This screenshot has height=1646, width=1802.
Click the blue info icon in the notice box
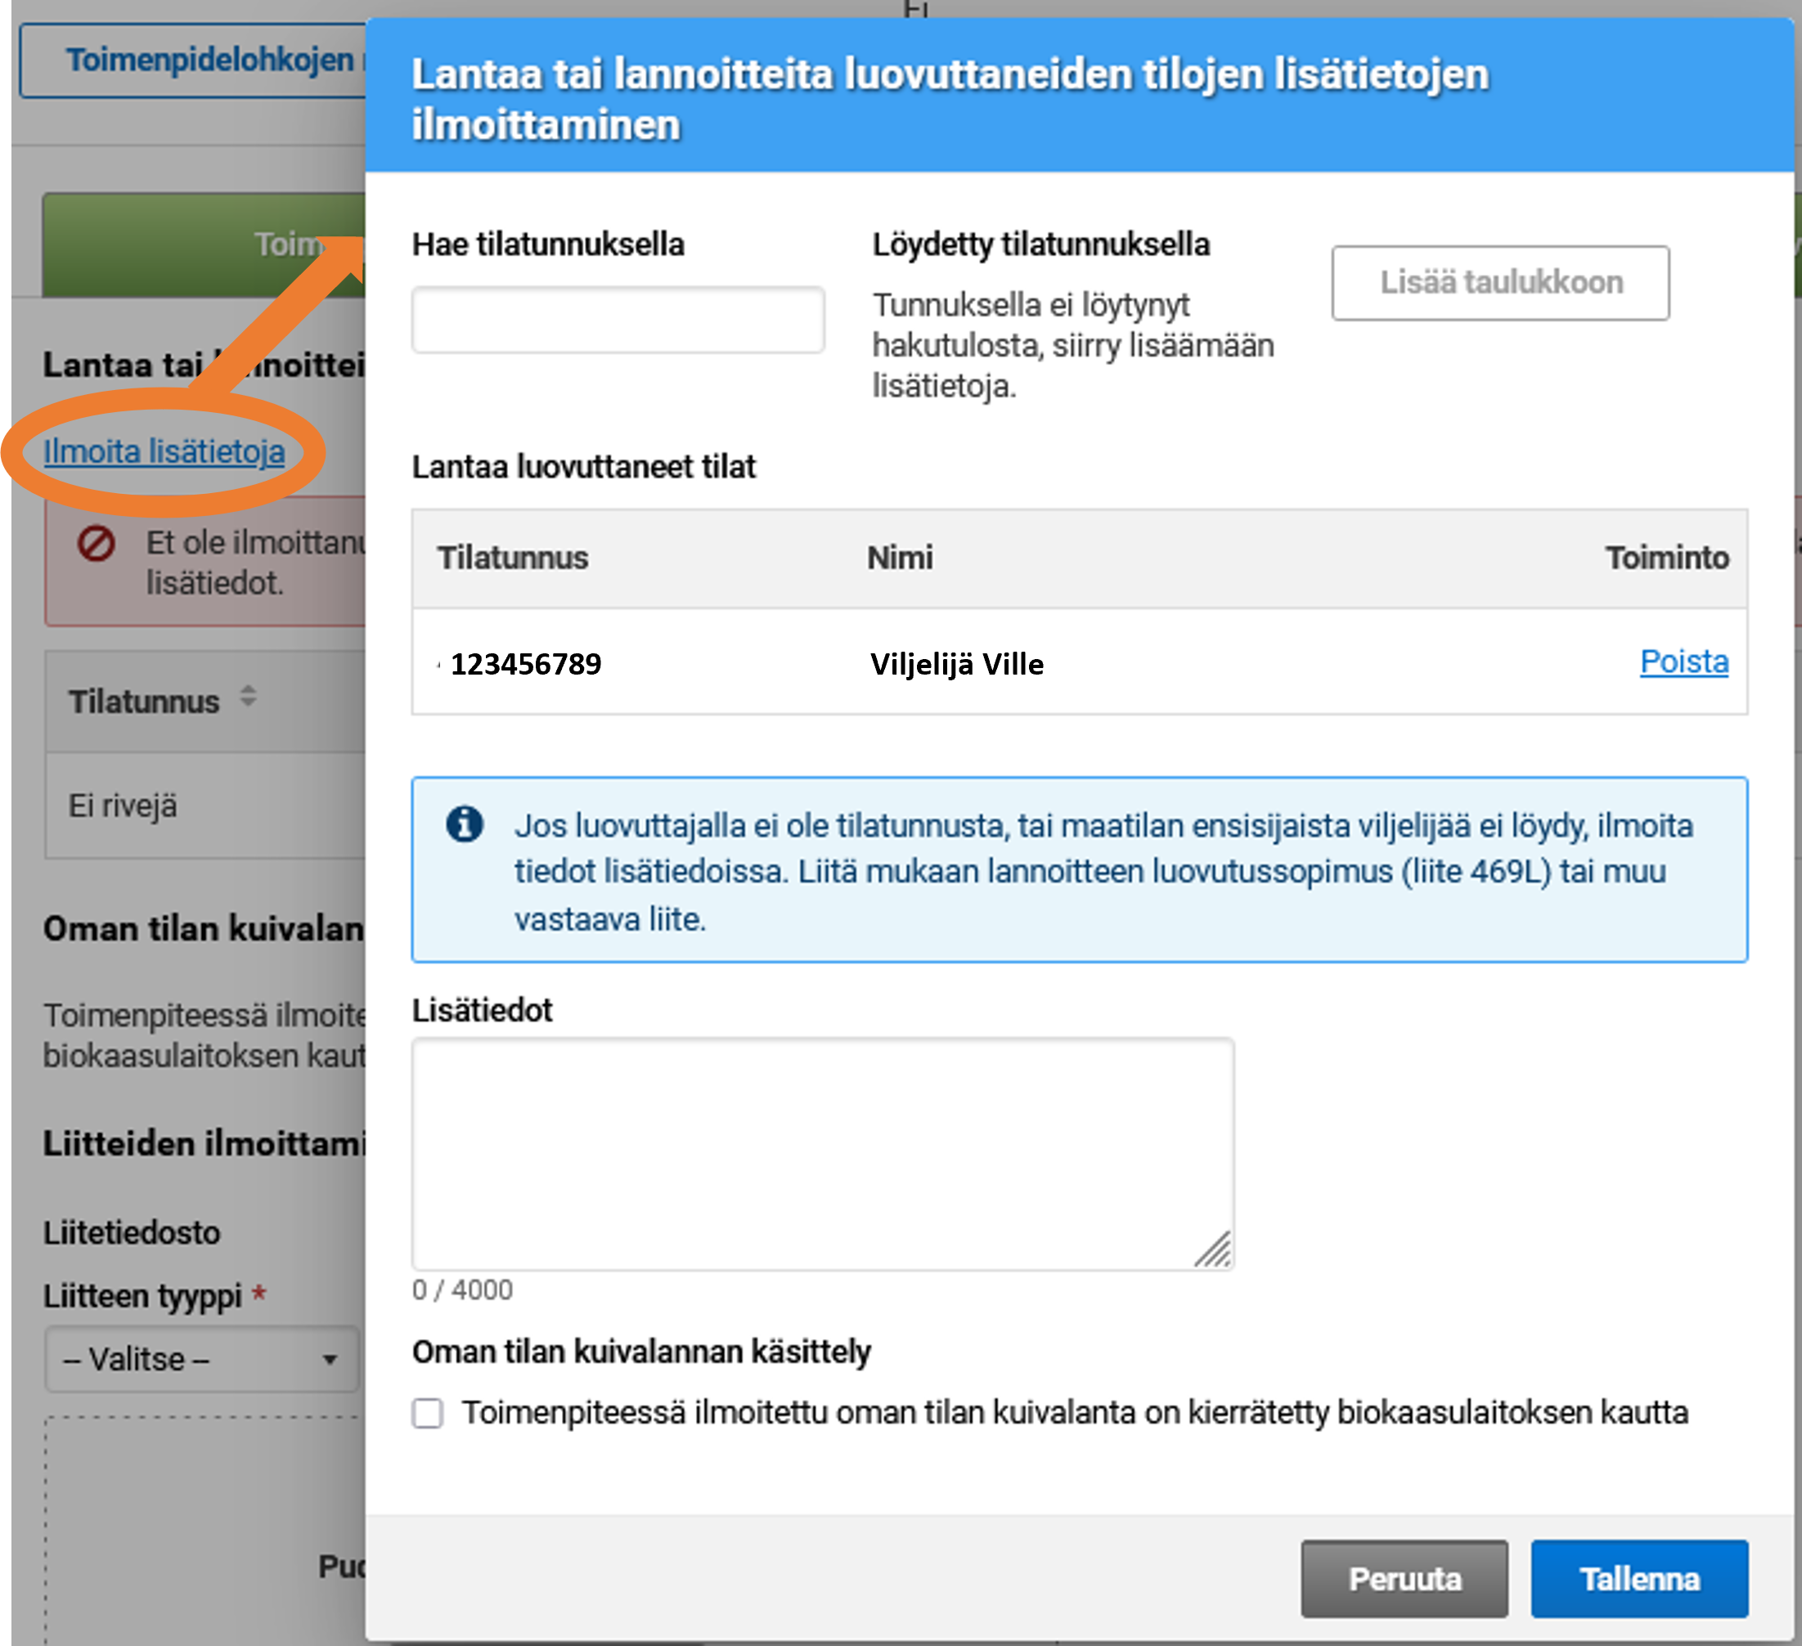click(x=464, y=824)
